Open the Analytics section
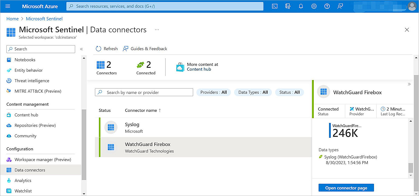Viewport: 419px width, 196px height. click(23, 180)
